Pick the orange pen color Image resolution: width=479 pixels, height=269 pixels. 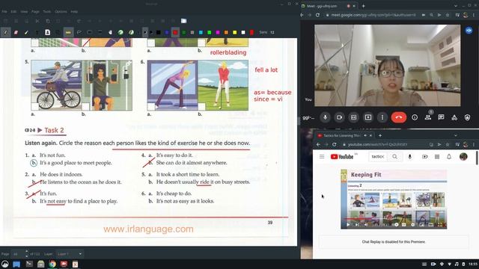[x=226, y=32]
